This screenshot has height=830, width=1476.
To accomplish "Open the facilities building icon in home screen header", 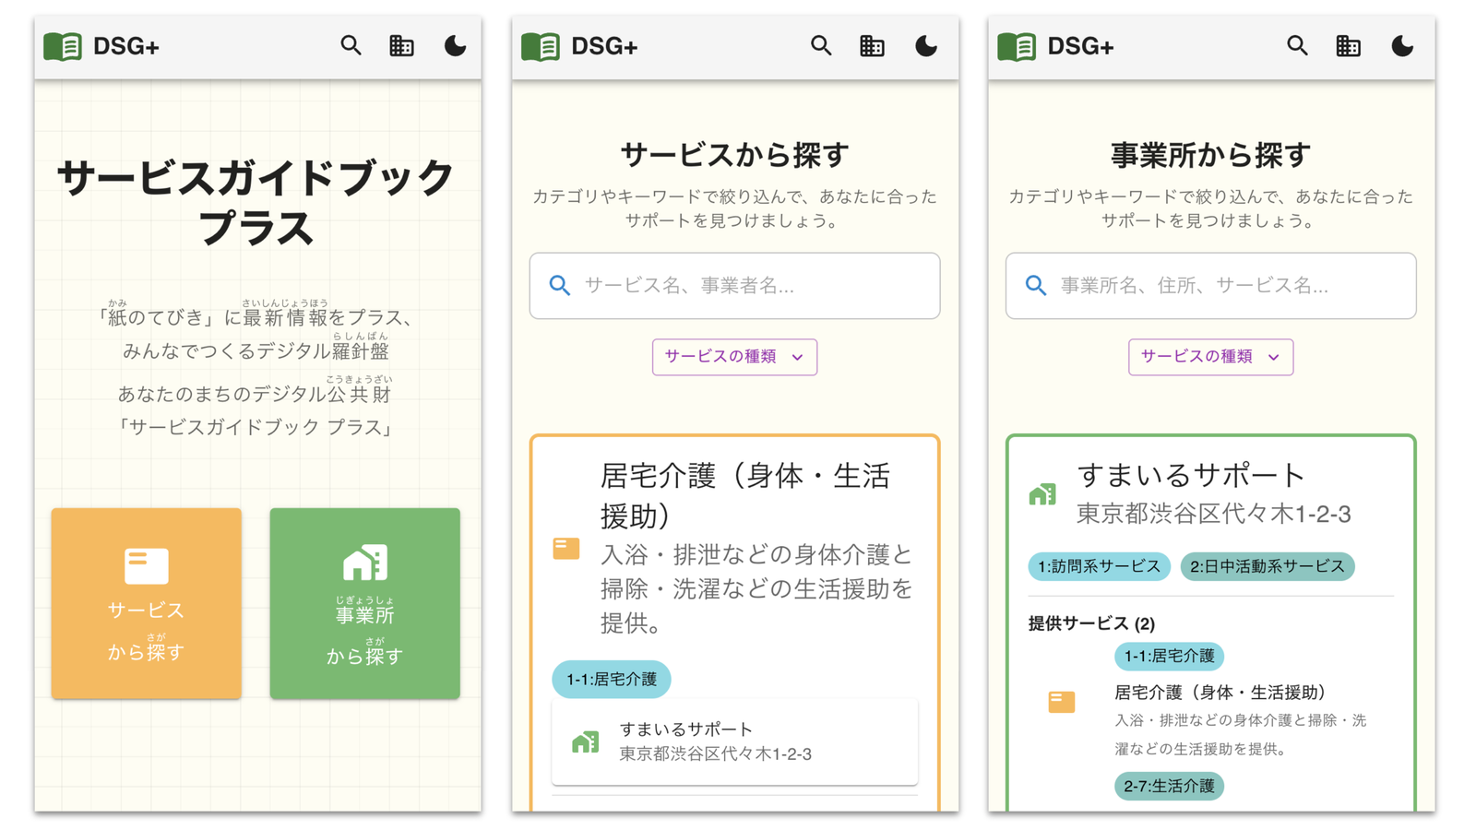I will 401,45.
